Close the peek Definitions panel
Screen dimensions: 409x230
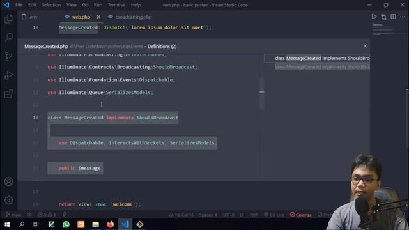coord(365,46)
